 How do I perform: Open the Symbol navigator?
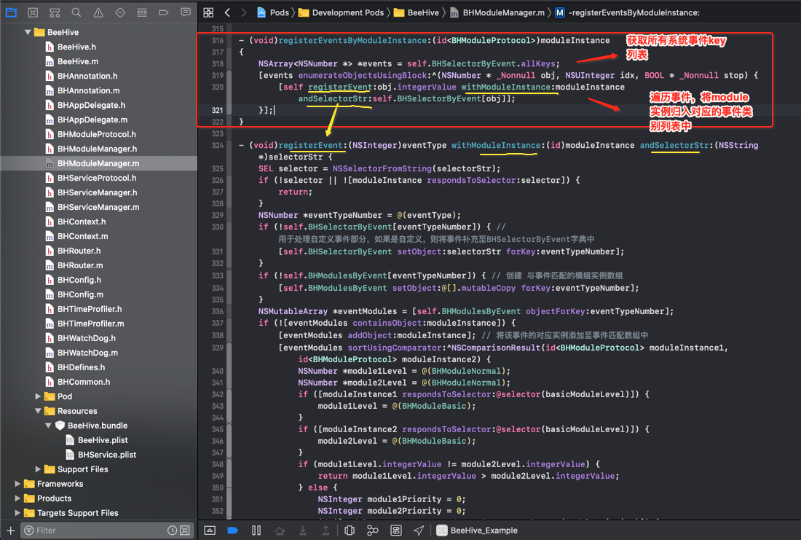55,12
